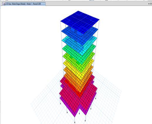Select the support marker beside the lowest one
The image size is (152, 124).
(x=85, y=121)
